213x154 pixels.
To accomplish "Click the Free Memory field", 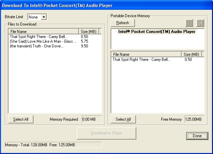I will coord(194,119).
